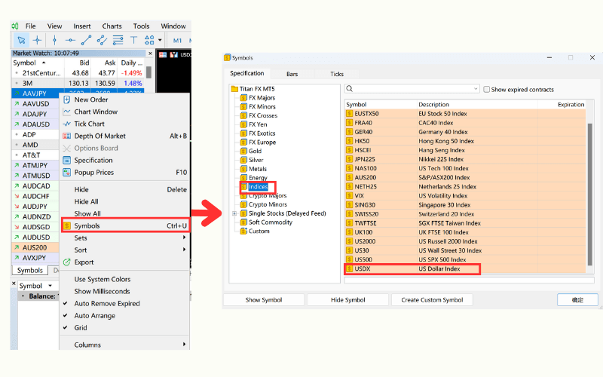Expand Single Stocks (Delayed Feed) tree node
Viewport: 603px width, 377px height.
(x=234, y=213)
